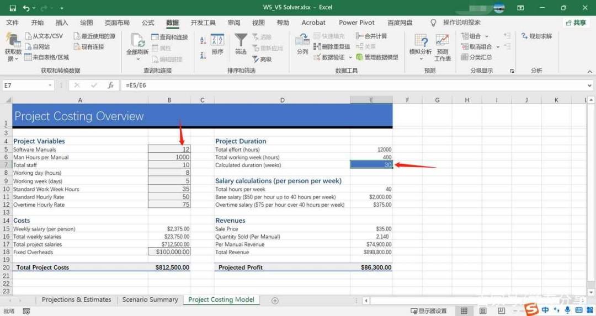The height and width of the screenshot is (316, 596).
Task: Click the fx Insert Function button
Action: (x=110, y=85)
